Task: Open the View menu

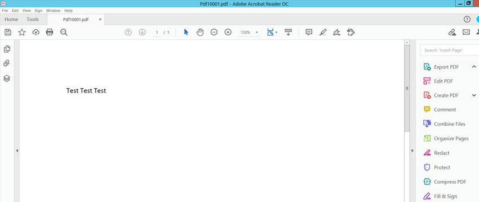Action: tap(26, 10)
